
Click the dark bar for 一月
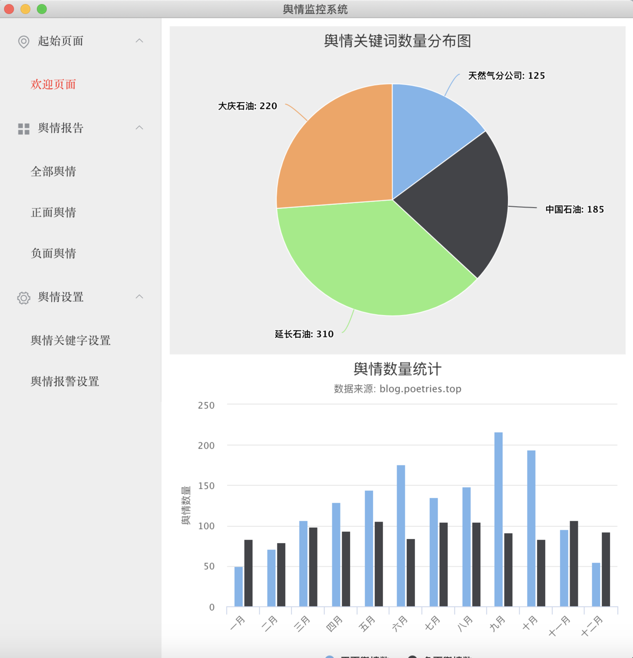249,573
